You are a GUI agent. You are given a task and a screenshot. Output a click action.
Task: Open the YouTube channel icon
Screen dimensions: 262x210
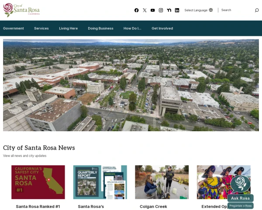[x=152, y=10]
